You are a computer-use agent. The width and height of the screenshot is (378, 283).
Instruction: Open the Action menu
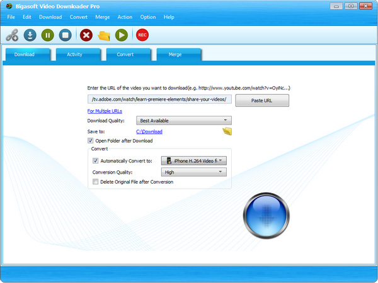coord(125,17)
